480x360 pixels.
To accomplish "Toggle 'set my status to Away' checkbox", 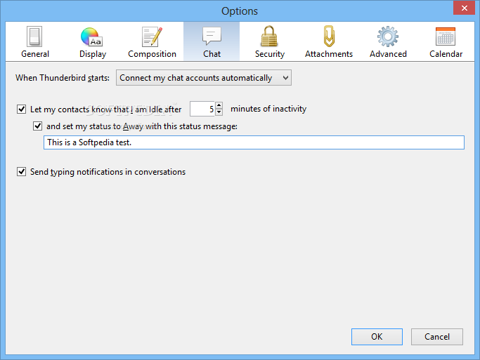I will (38, 126).
